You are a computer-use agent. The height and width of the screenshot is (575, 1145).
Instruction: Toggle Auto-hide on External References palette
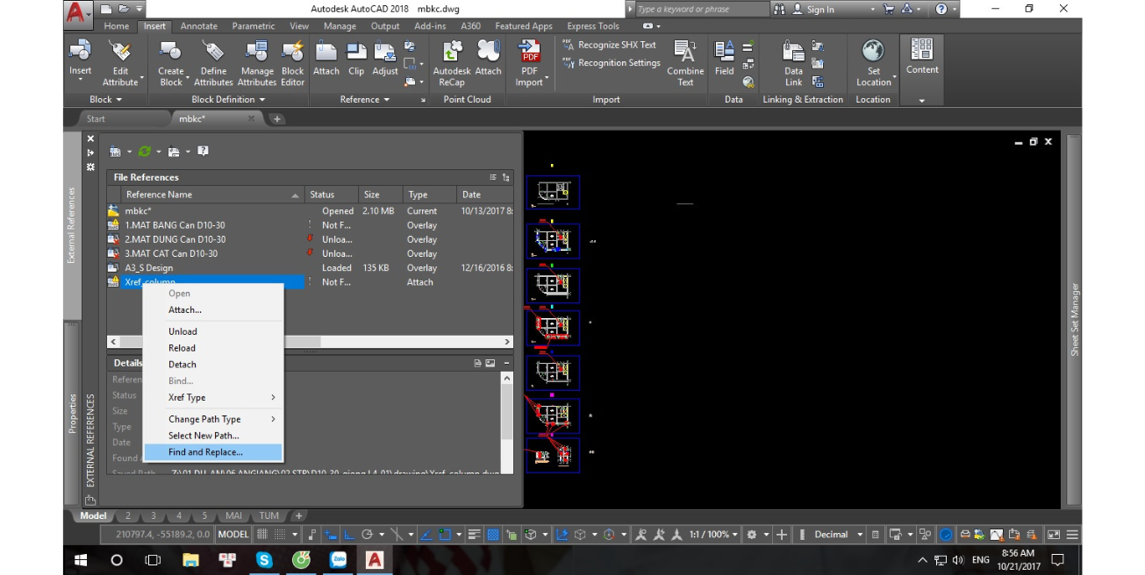(x=90, y=153)
